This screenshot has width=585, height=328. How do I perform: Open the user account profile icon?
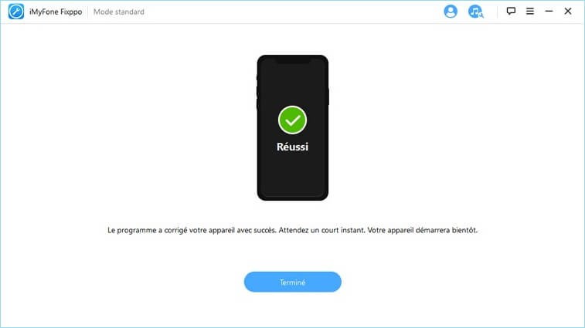tap(451, 11)
